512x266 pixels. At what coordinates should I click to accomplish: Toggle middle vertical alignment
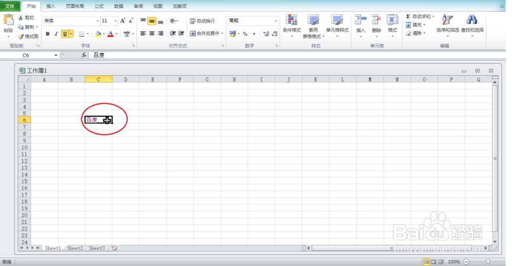152,21
